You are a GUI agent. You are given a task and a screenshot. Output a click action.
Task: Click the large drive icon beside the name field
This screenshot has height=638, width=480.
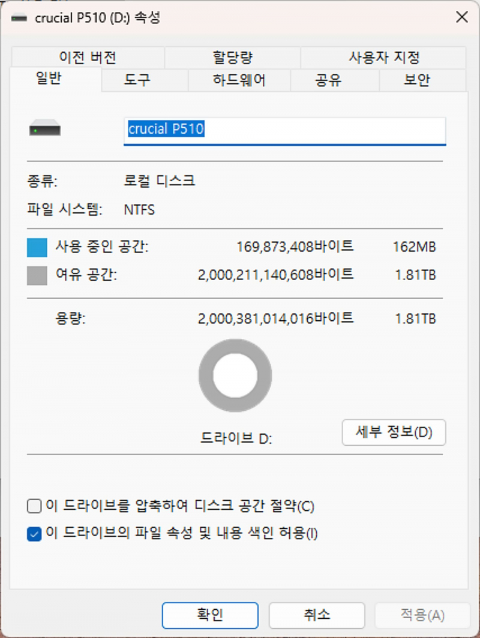45,129
